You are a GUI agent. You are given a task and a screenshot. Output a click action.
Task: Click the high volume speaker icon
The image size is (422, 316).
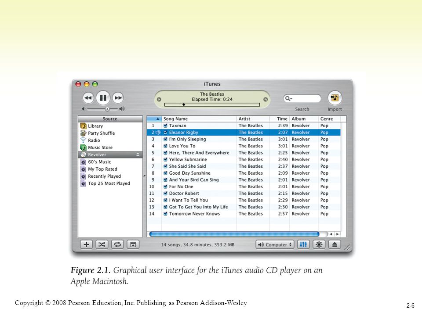pos(122,109)
